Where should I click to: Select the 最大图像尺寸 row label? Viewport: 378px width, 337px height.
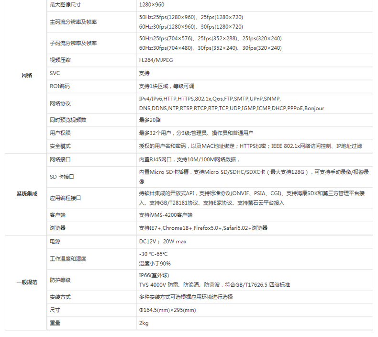tap(65, 4)
